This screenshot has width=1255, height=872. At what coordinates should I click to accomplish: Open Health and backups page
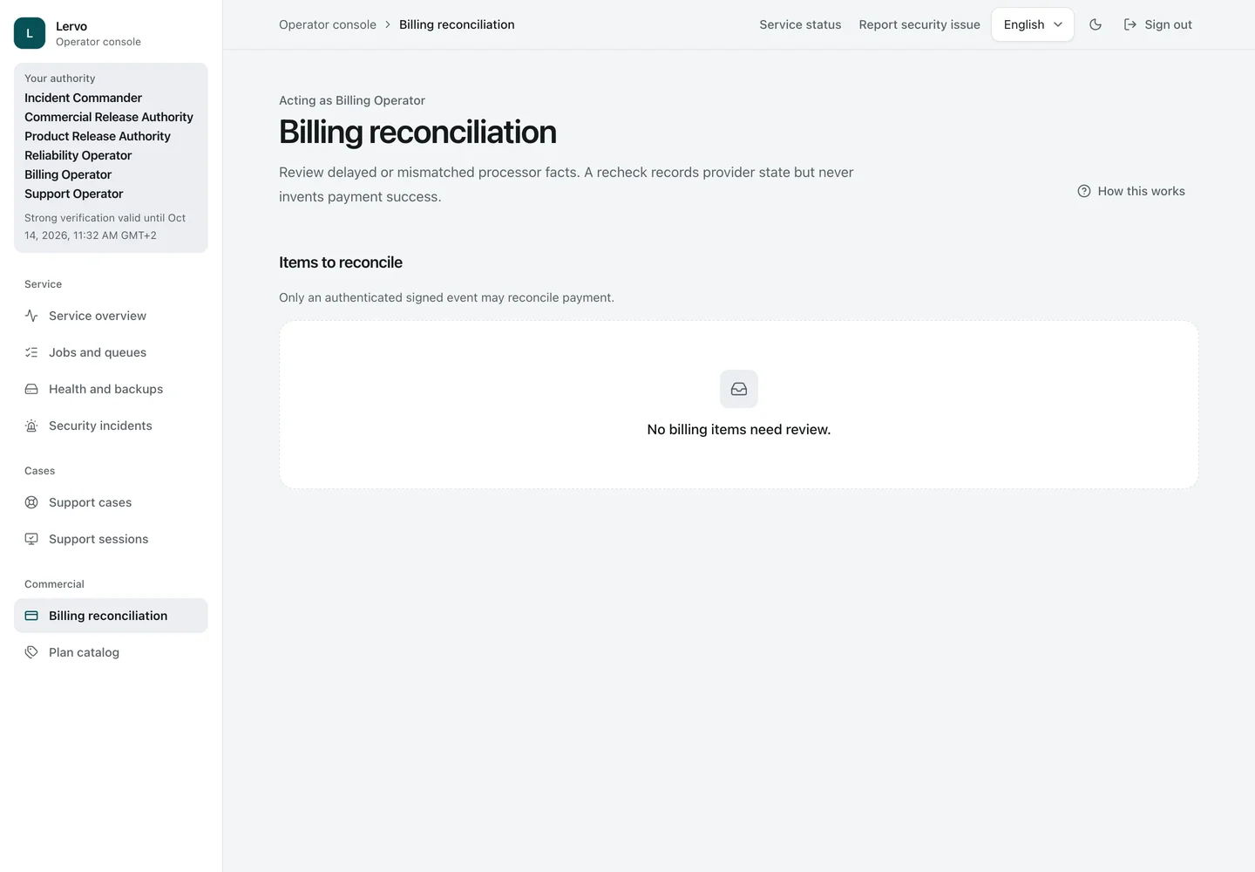click(x=111, y=389)
